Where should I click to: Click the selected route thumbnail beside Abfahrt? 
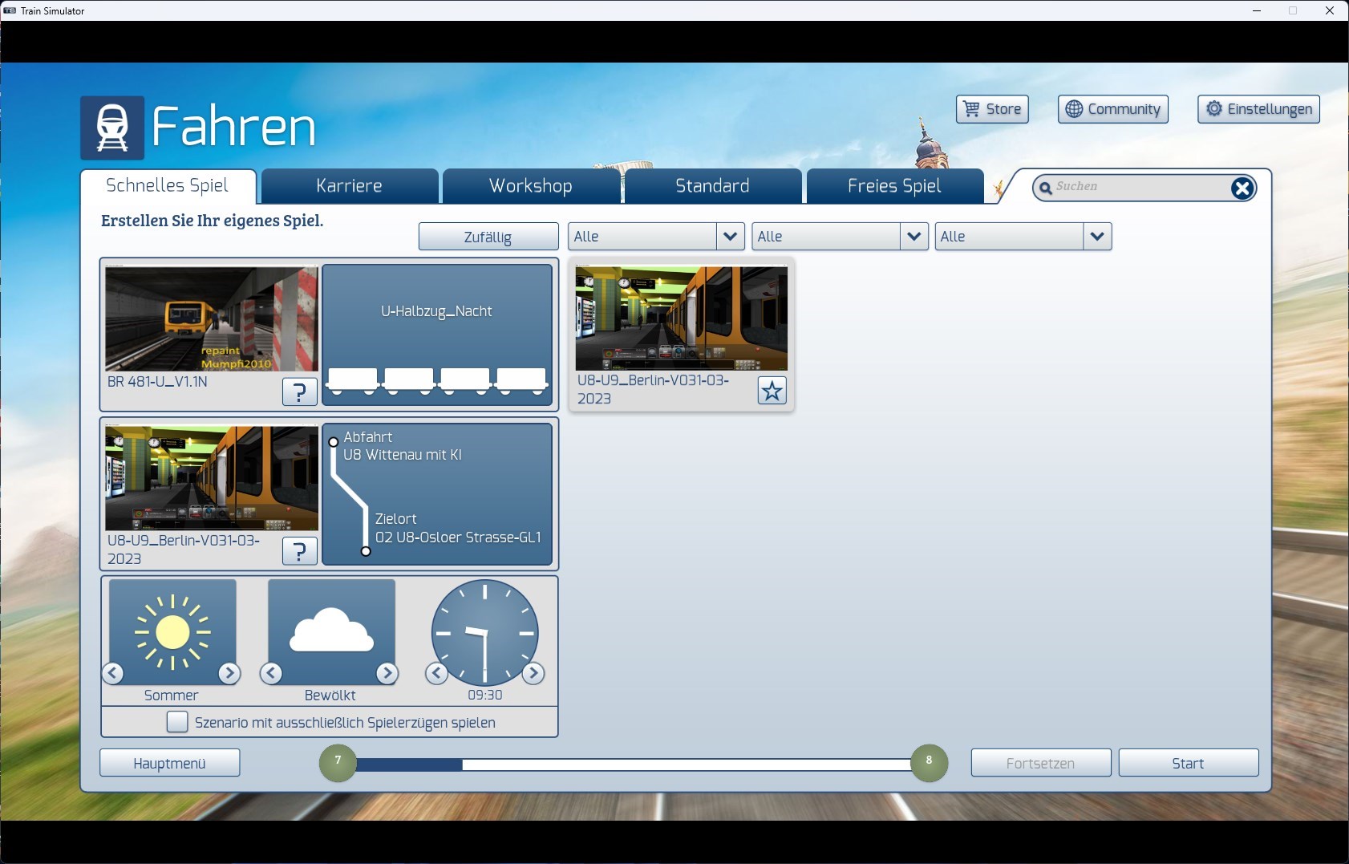pyautogui.click(x=212, y=477)
